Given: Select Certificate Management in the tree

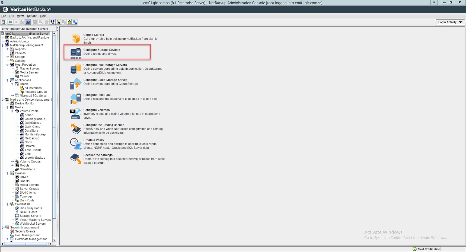Looking at the screenshot, I should [31, 239].
